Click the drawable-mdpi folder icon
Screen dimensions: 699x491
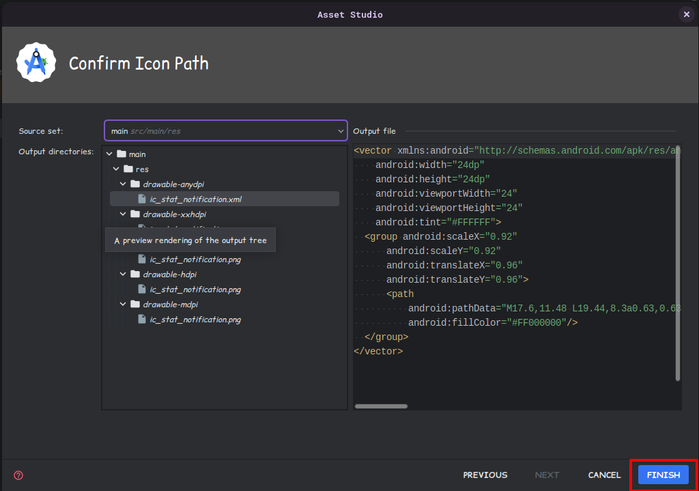135,305
